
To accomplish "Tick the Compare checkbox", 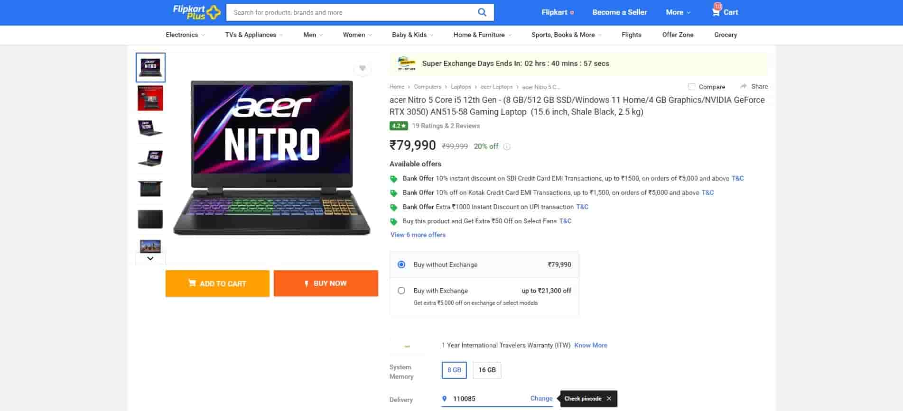I will coord(692,87).
